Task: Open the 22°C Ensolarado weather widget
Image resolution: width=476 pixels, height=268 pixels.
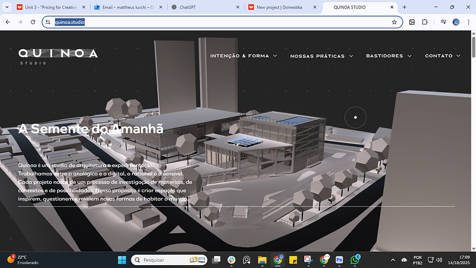Action: pos(23,260)
